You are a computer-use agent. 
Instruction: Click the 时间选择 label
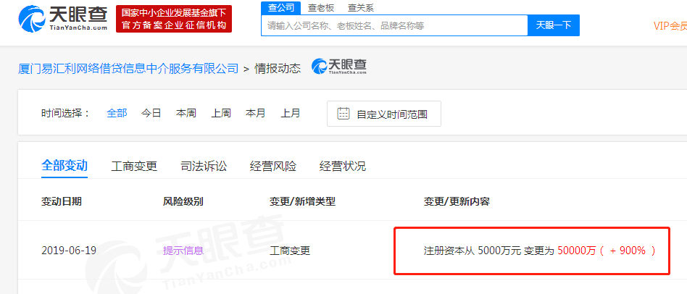[66, 113]
